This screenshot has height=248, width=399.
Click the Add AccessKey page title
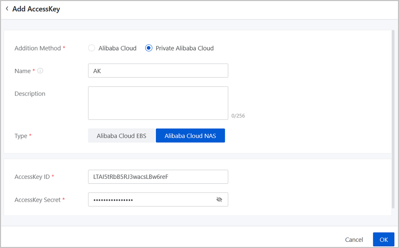tap(36, 9)
